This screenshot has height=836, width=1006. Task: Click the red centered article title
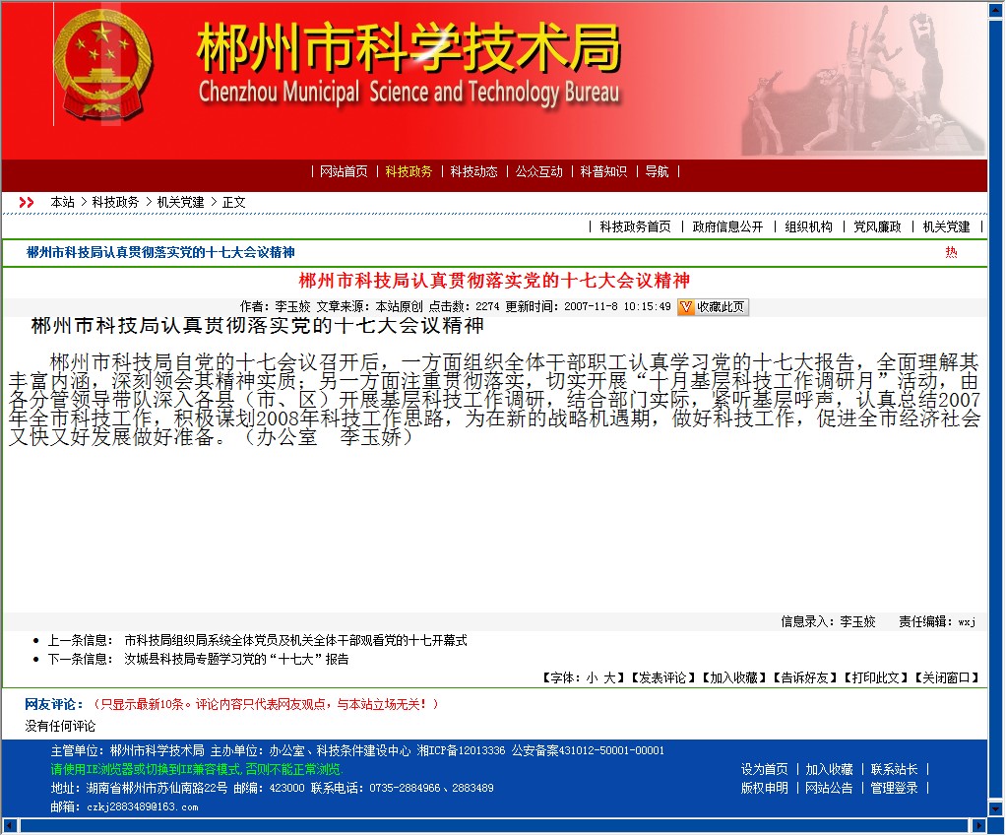click(x=494, y=281)
